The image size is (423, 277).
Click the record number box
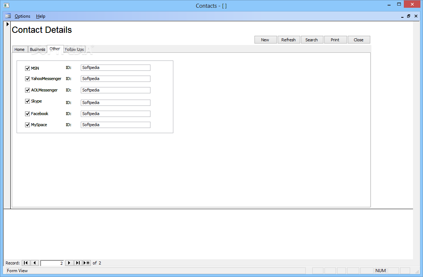52,263
